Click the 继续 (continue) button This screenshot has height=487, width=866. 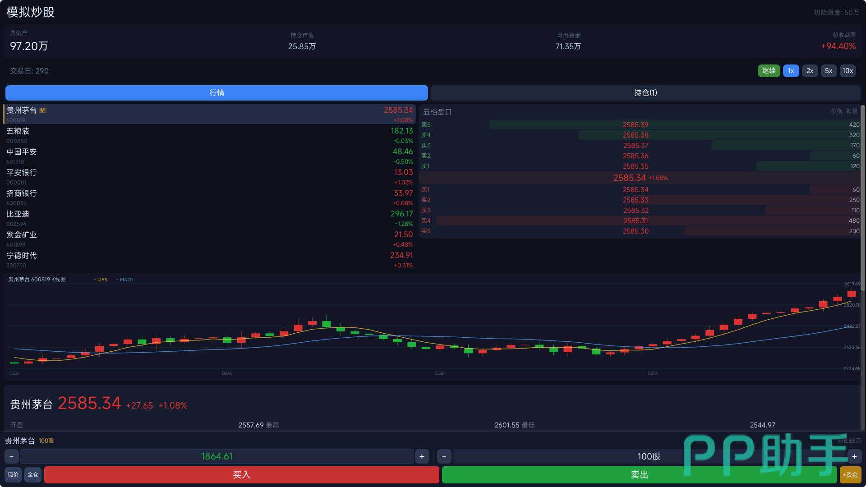pos(769,71)
